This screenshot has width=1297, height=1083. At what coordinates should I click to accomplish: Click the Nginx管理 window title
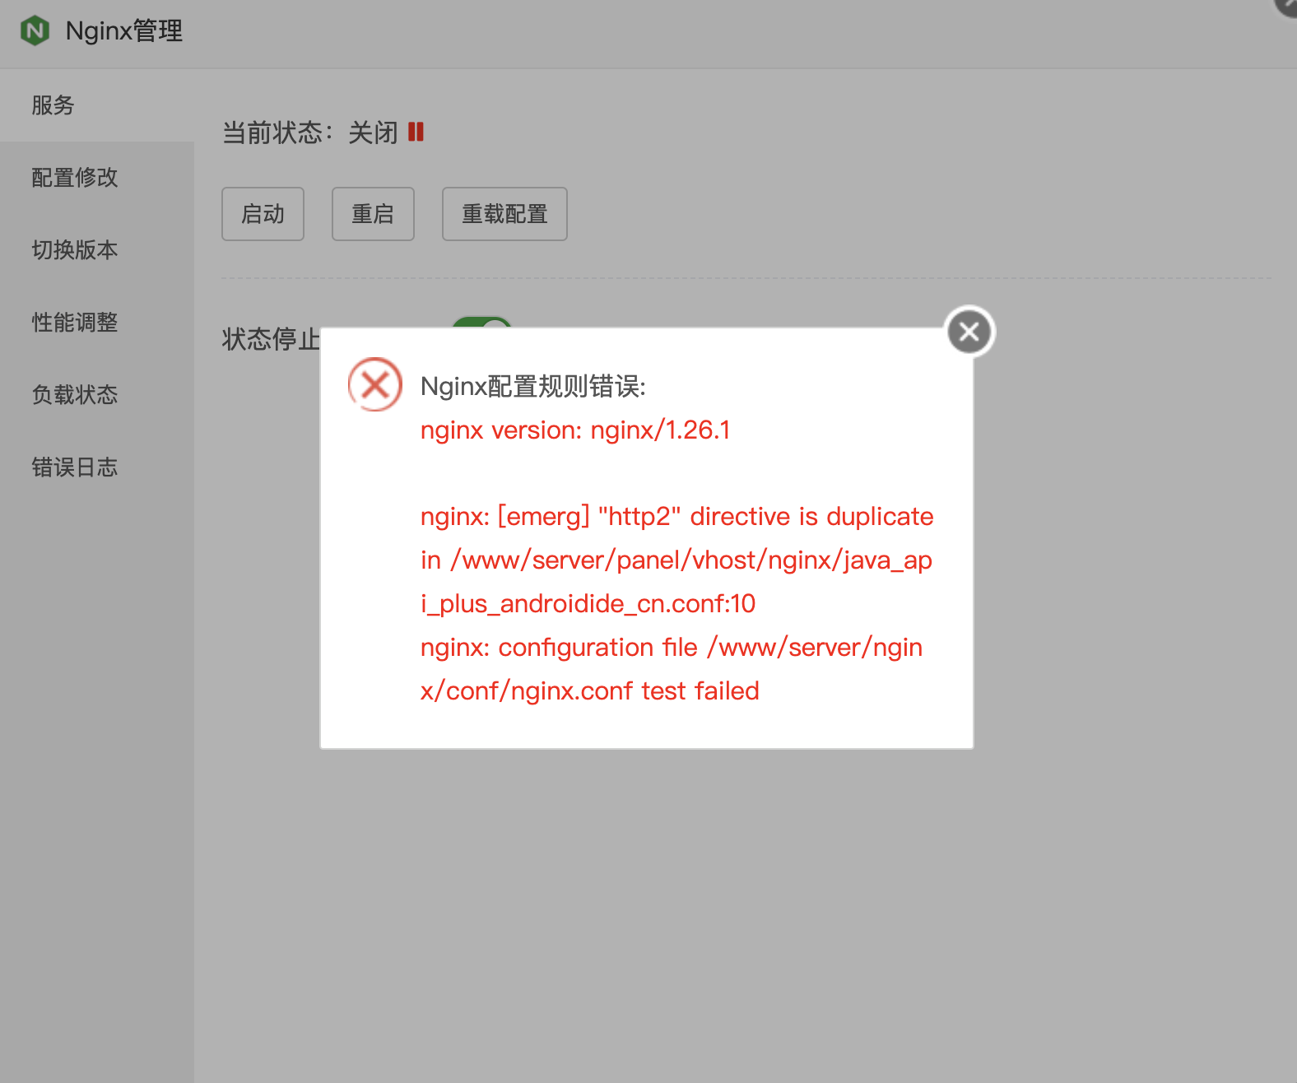coord(124,31)
